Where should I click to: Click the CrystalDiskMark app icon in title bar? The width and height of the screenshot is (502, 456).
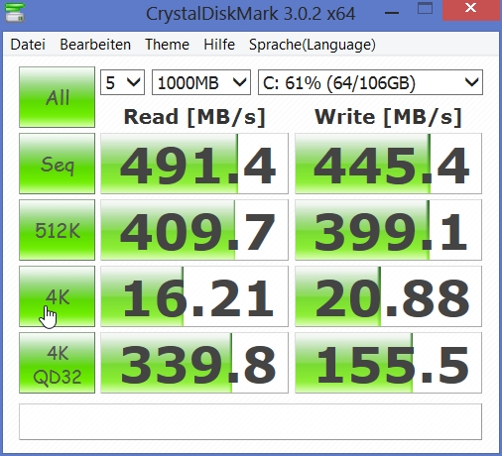tap(15, 12)
